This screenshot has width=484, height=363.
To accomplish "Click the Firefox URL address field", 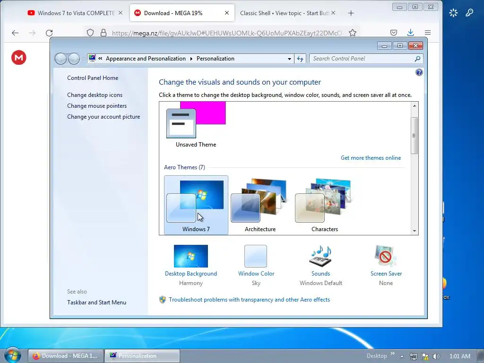I will coord(227,33).
